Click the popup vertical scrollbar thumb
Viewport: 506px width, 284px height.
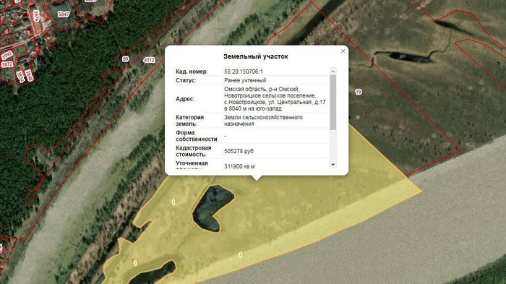click(333, 103)
